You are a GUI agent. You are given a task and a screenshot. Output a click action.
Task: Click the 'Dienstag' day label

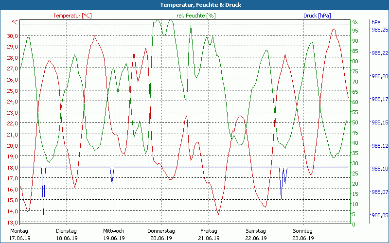point(67,231)
